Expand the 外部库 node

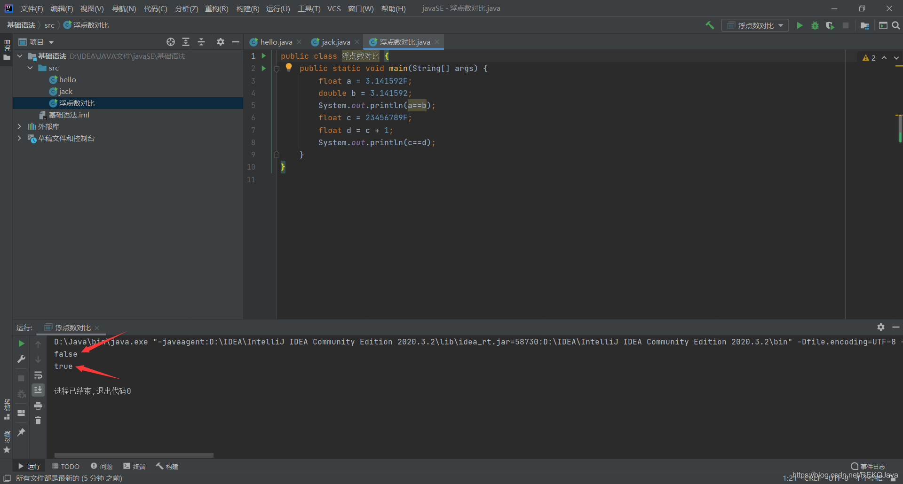[19, 126]
